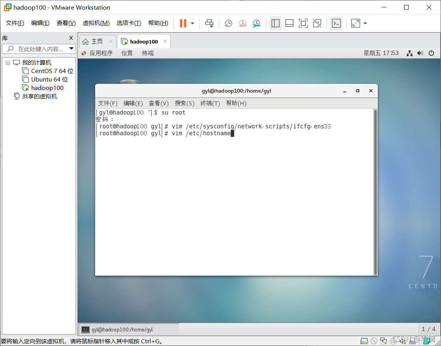Open terminal 搜索(S) menu
Screen dimensions: 441x346
pos(184,103)
